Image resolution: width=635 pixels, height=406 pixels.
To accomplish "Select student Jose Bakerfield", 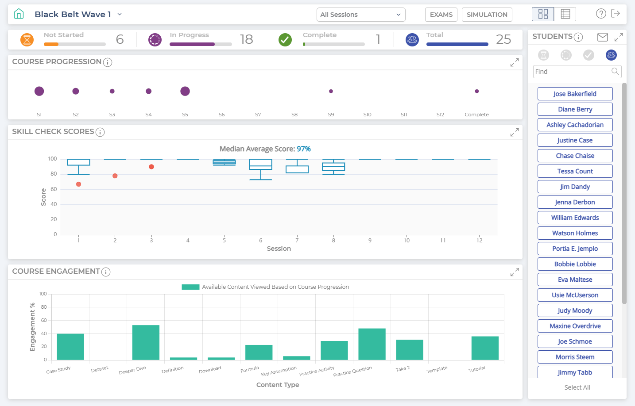I will (x=575, y=94).
